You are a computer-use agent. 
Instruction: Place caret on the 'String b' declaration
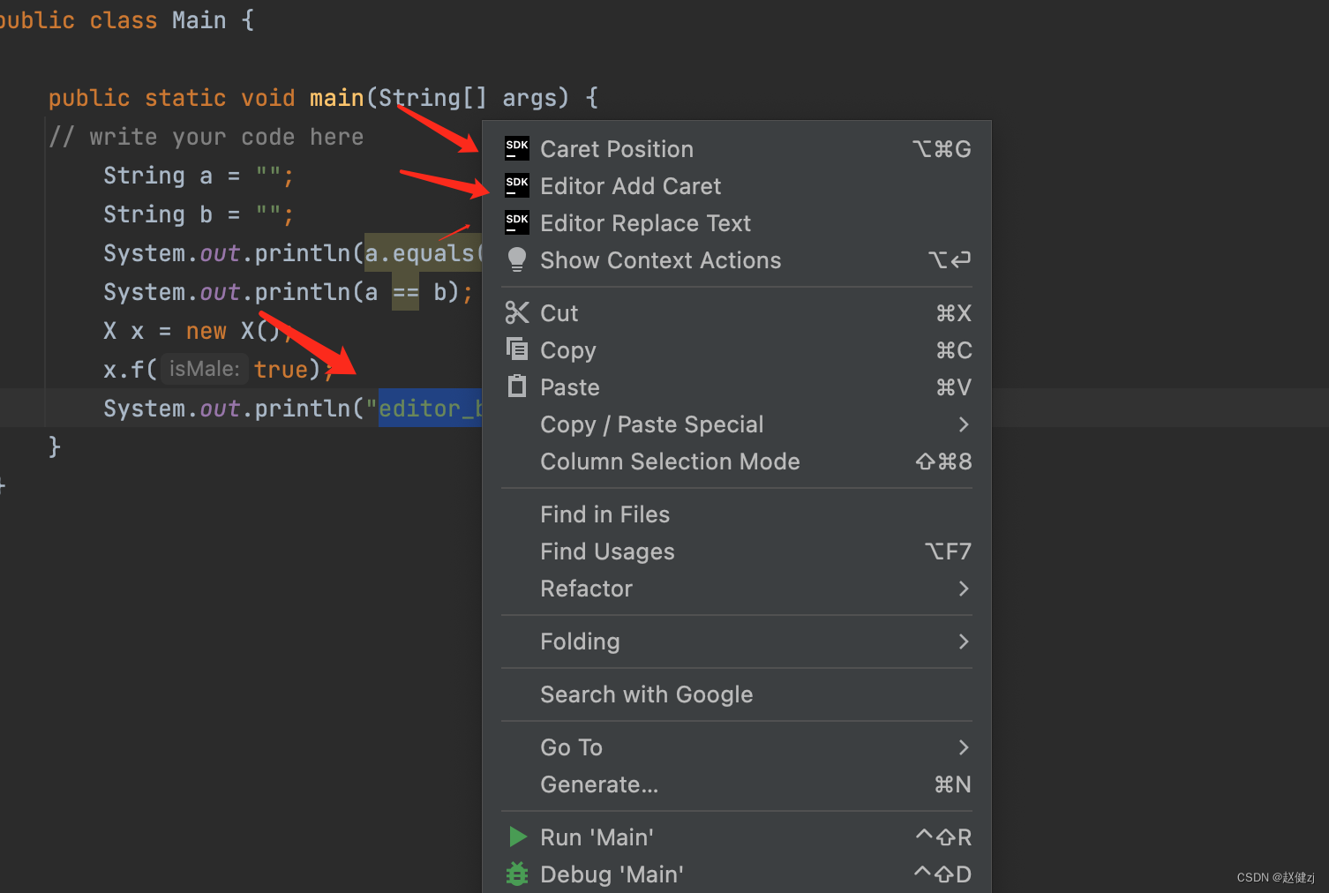(x=198, y=214)
